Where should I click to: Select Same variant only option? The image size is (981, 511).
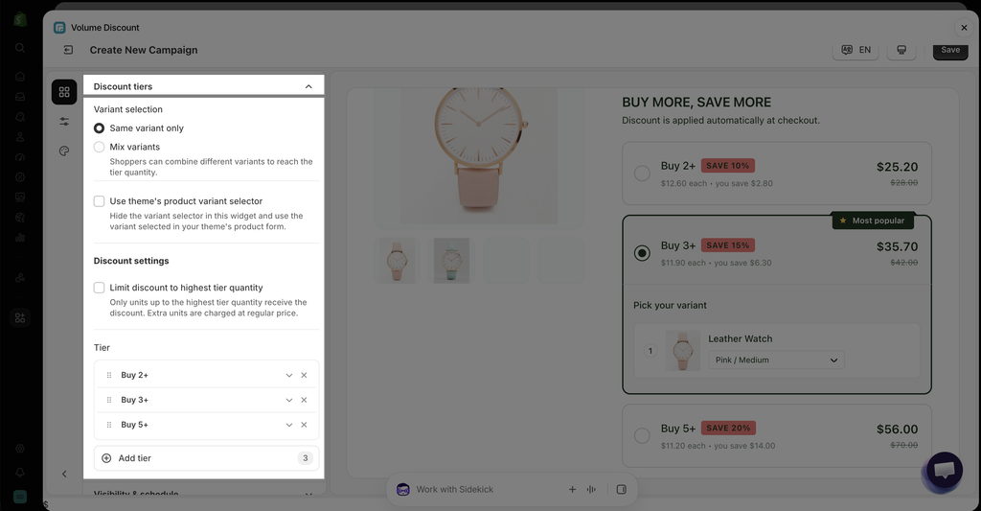click(99, 128)
